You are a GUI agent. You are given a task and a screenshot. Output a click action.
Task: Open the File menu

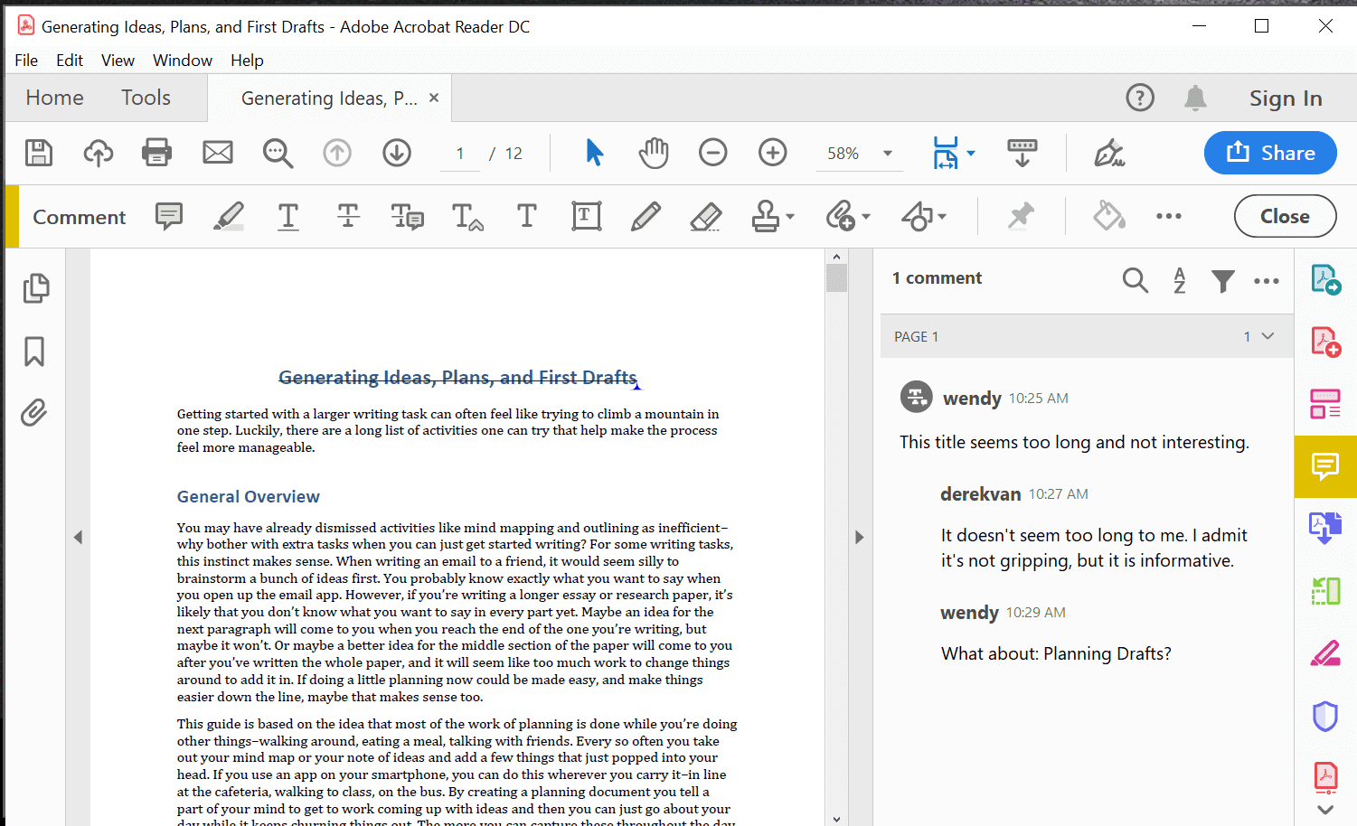click(x=26, y=61)
